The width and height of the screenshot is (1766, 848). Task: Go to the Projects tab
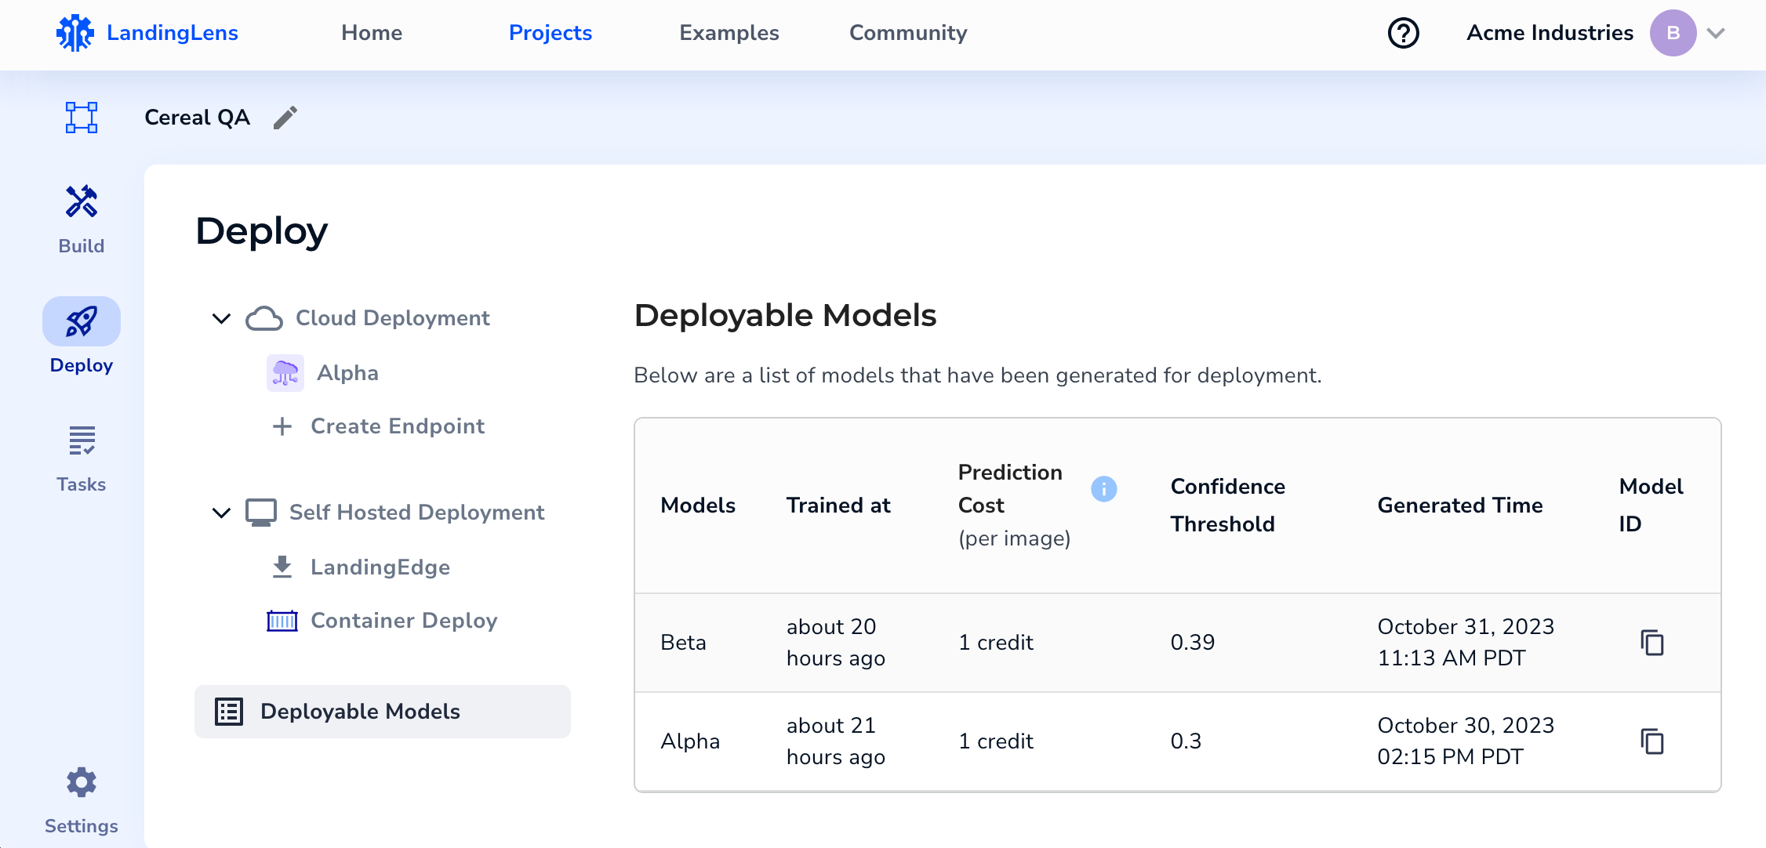tap(550, 33)
